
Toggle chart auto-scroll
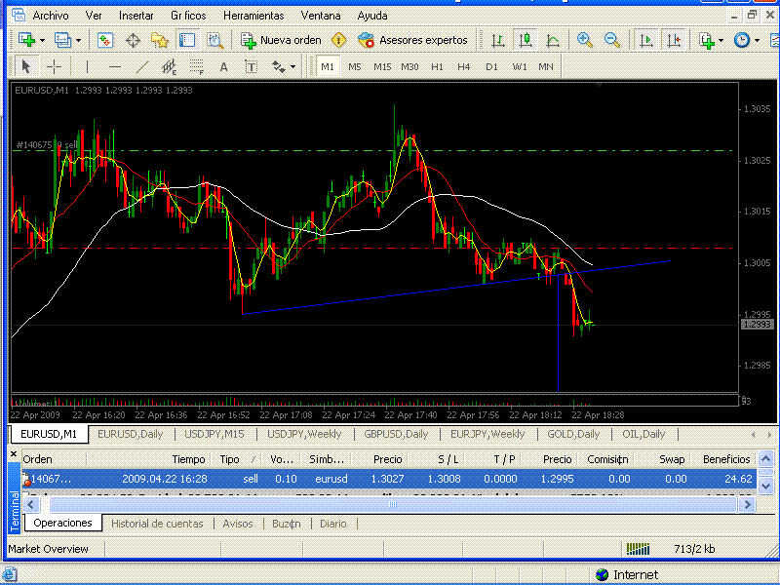coord(645,40)
